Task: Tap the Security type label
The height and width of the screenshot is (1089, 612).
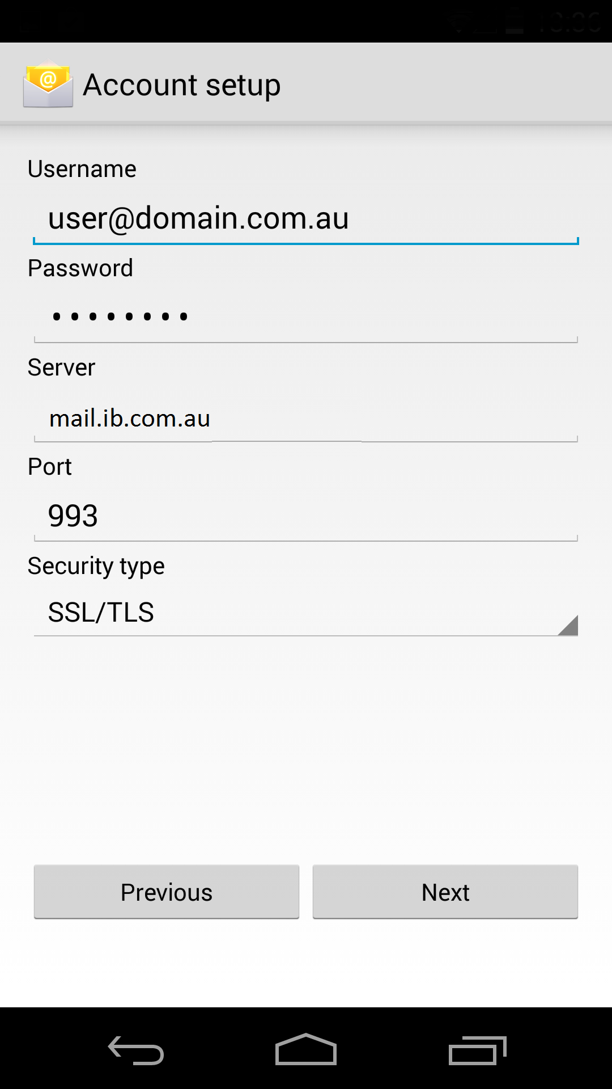Action: [96, 566]
